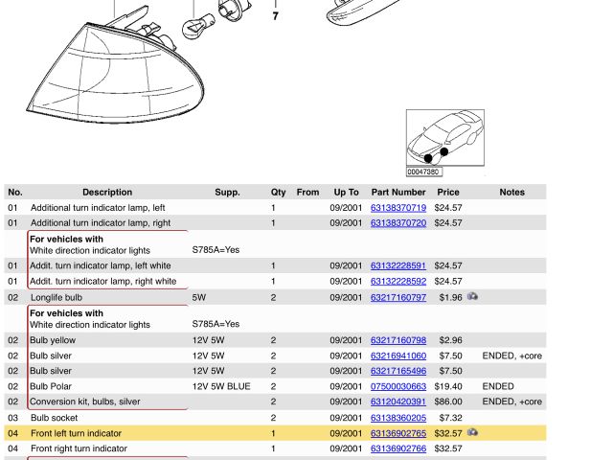Image resolution: width=613 pixels, height=460 pixels.
Task: Click Bulb socket part 63138360205
Action: coord(397,418)
